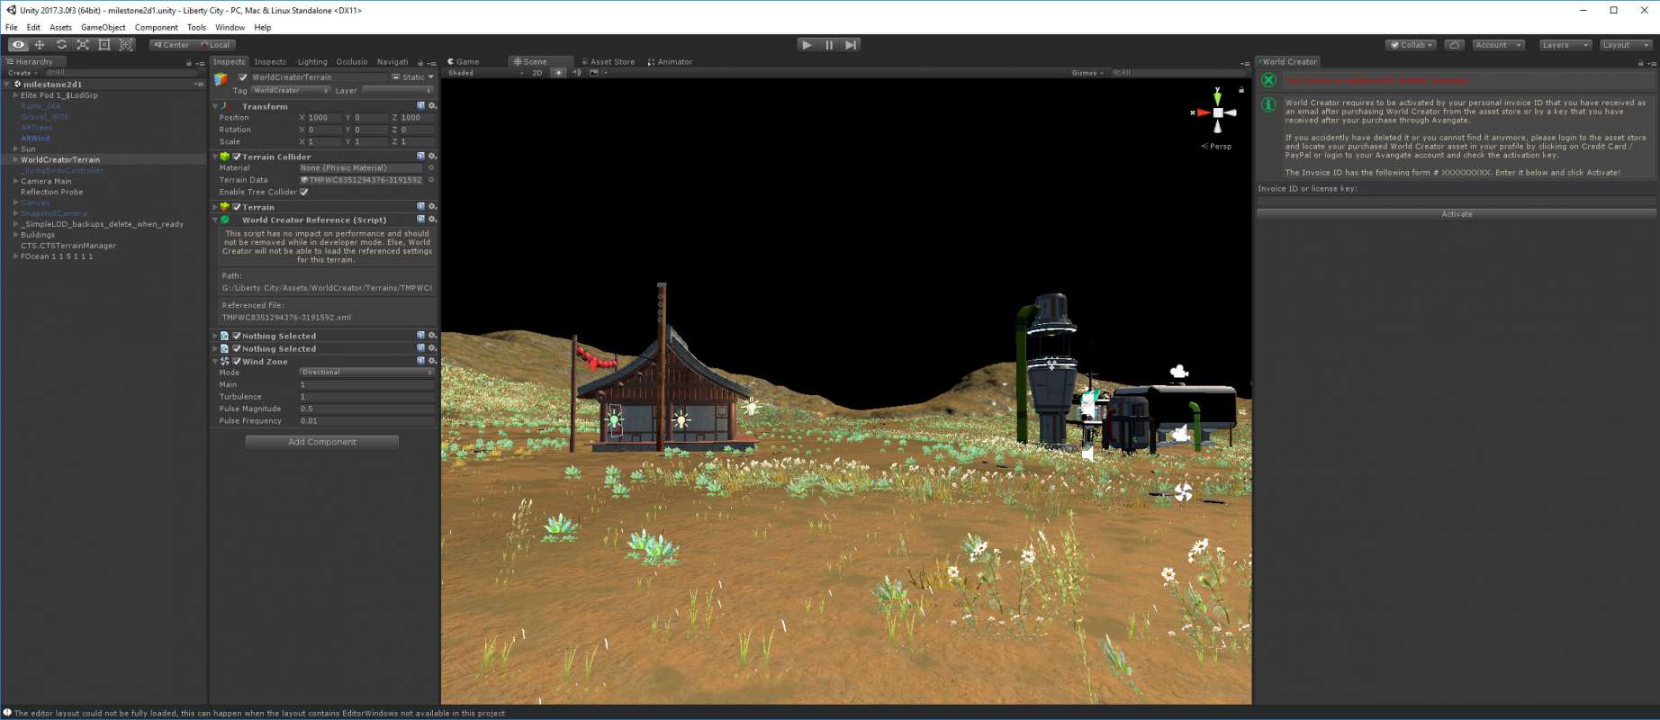Select the Scale tool
The height and width of the screenshot is (720, 1660).
pos(83,44)
